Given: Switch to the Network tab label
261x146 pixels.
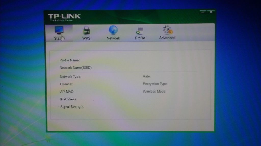Looking at the screenshot, I should (x=113, y=38).
